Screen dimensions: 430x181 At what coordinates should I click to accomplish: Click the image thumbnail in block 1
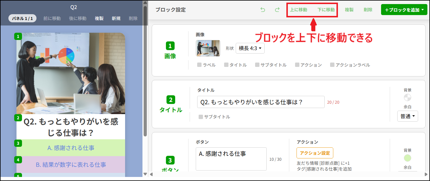coord(208,48)
